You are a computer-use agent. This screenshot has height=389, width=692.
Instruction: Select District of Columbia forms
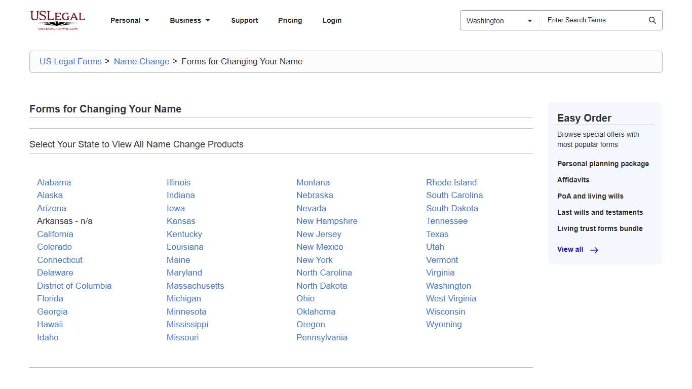[x=74, y=286]
